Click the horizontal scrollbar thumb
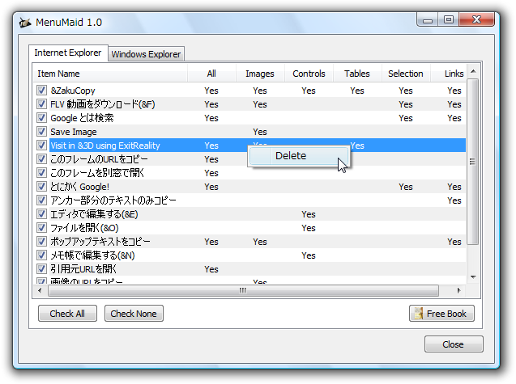This screenshot has width=516, height=384. tap(243, 290)
